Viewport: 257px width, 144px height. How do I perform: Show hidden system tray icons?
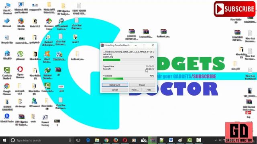tap(216, 140)
